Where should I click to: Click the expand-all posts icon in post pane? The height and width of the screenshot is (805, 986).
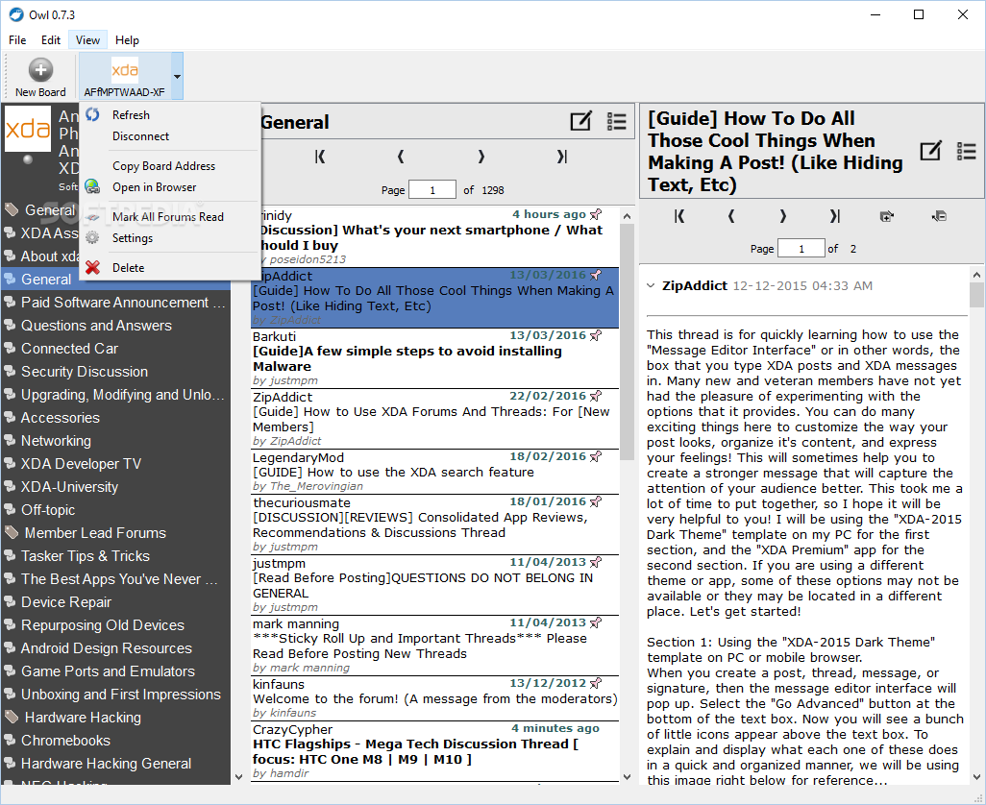[887, 217]
